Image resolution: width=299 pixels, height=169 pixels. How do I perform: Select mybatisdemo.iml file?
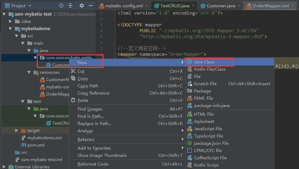pyautogui.click(x=44, y=138)
